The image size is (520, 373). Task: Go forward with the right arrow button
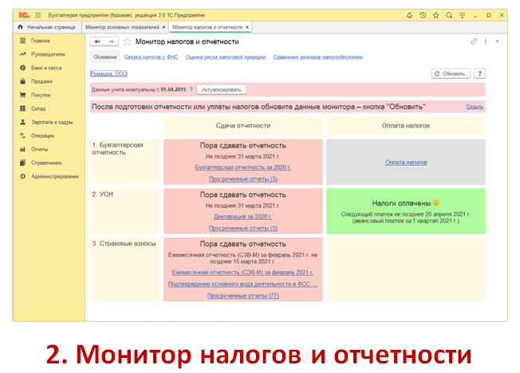(x=112, y=41)
